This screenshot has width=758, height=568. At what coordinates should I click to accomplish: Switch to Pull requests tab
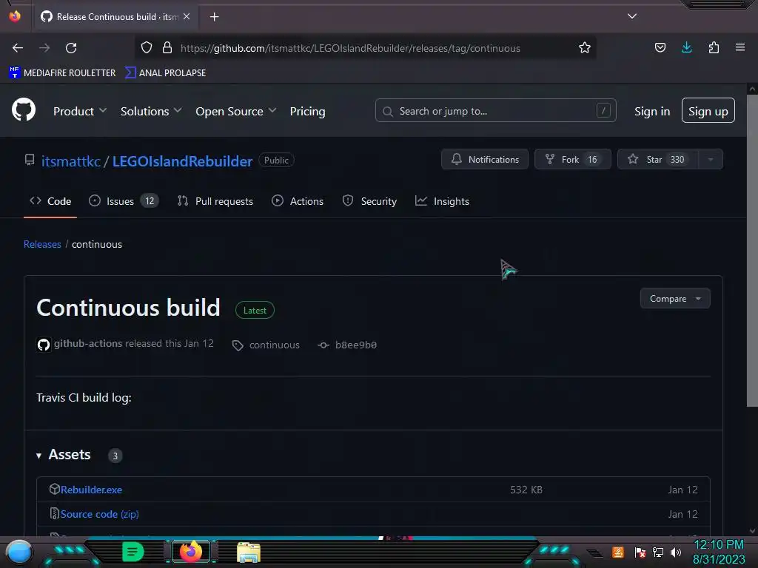click(x=215, y=201)
